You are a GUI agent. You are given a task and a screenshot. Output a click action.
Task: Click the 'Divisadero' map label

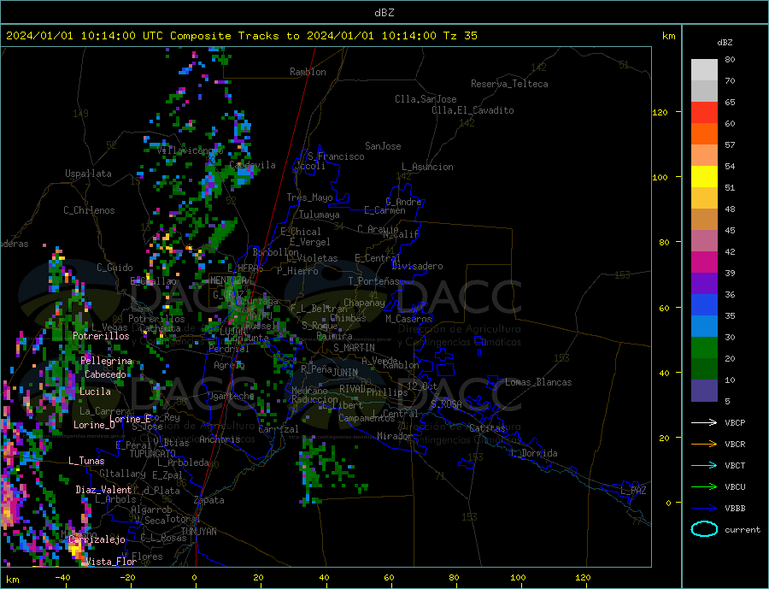(417, 266)
